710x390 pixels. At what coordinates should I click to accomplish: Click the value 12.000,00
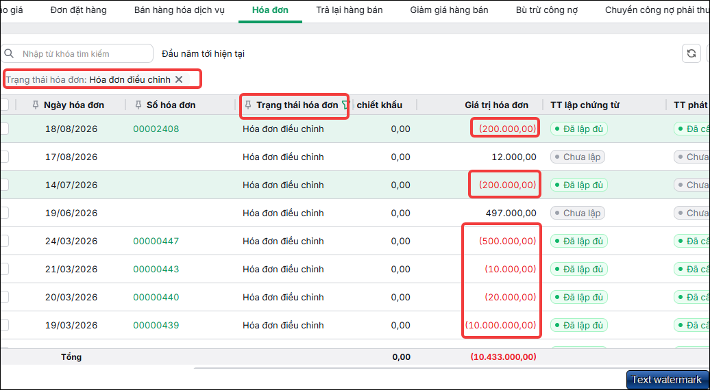(514, 157)
